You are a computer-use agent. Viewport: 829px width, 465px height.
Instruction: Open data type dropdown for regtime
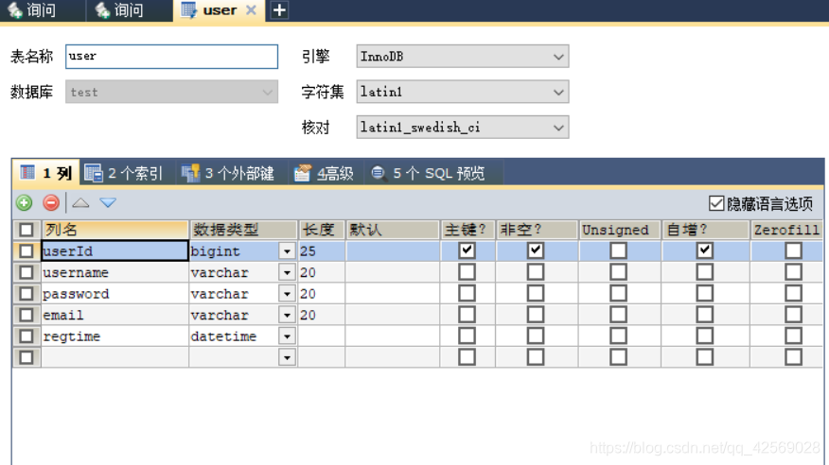tap(287, 336)
